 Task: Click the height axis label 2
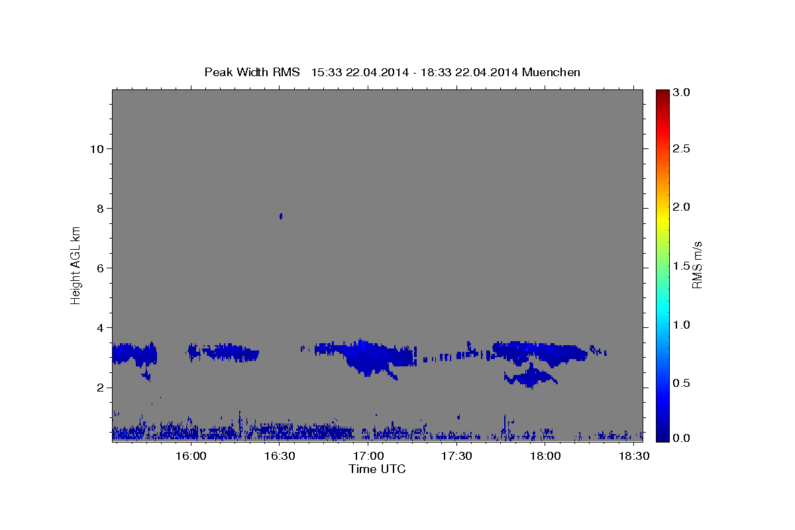(99, 387)
